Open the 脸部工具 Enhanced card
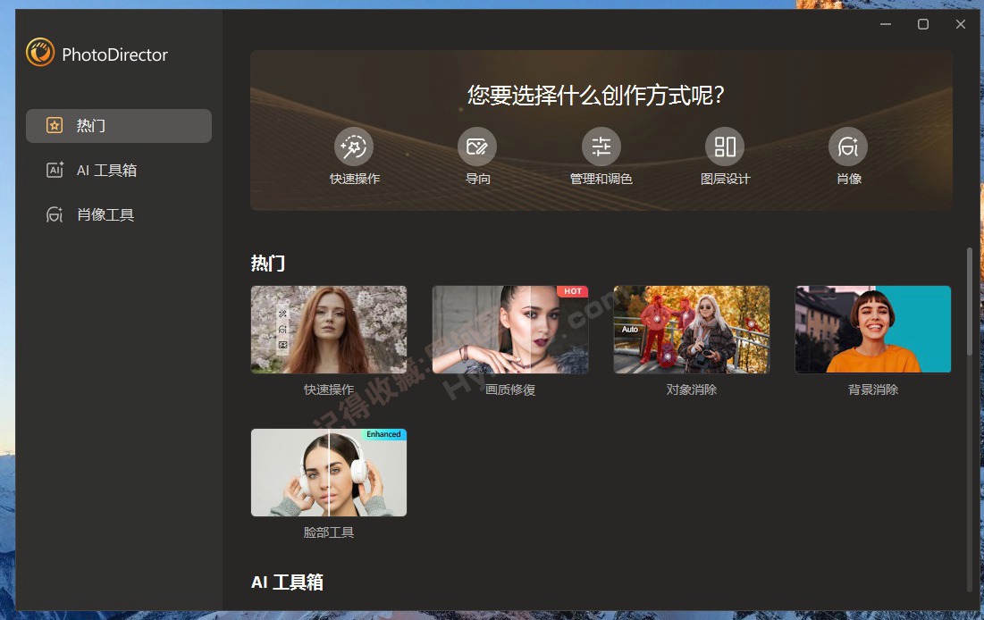The width and height of the screenshot is (984, 620). point(328,473)
